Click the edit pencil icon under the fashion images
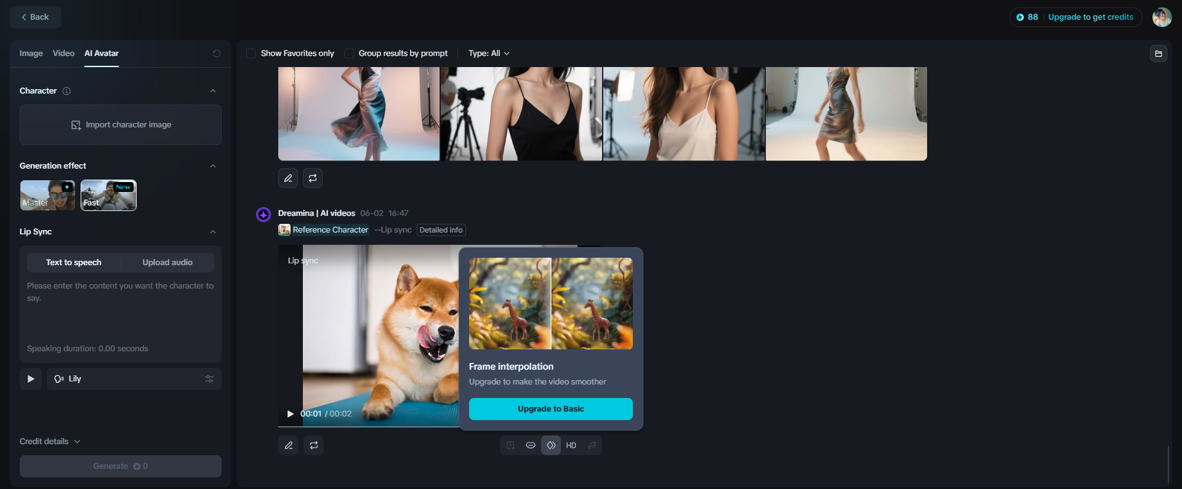 tap(288, 178)
